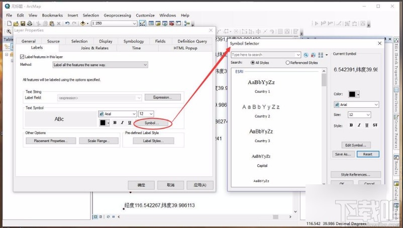The height and width of the screenshot is (228, 403).
Task: Open the Arial font dropdown in Layer Properties
Action: coord(134,113)
